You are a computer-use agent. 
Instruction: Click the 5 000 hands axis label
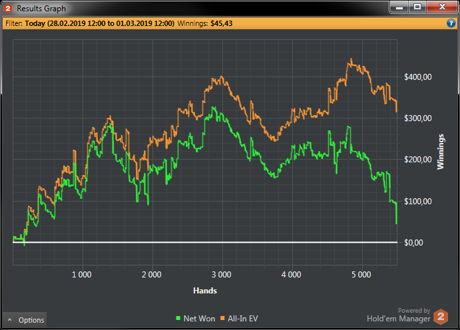click(361, 275)
